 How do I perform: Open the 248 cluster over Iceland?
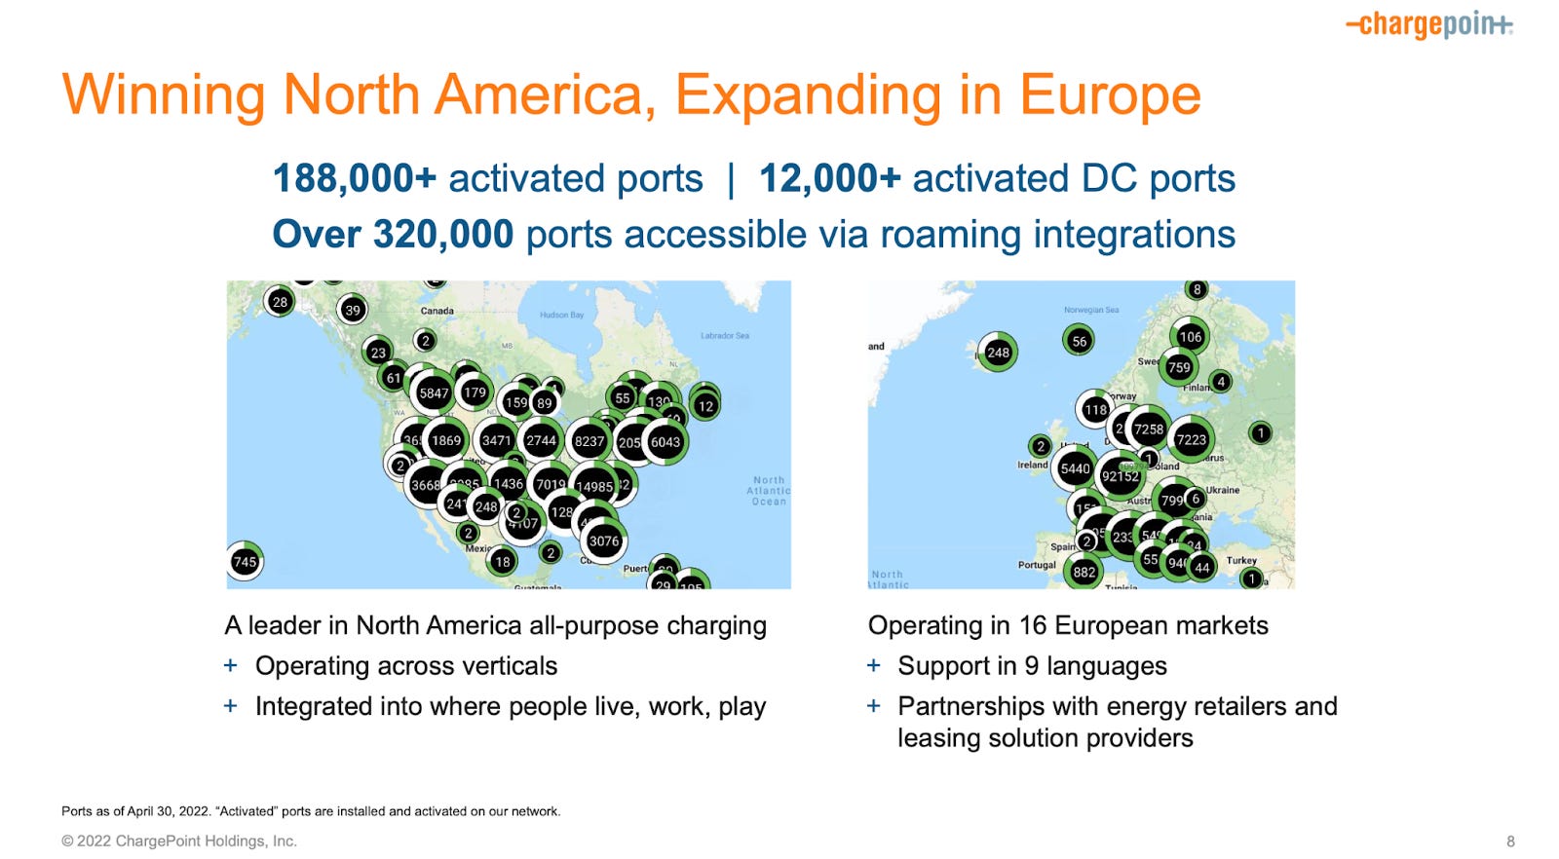[x=998, y=353]
